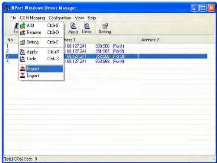Click the highlighted 952:968 (Port3) entry
The width and height of the screenshot is (217, 163).
click(x=110, y=56)
